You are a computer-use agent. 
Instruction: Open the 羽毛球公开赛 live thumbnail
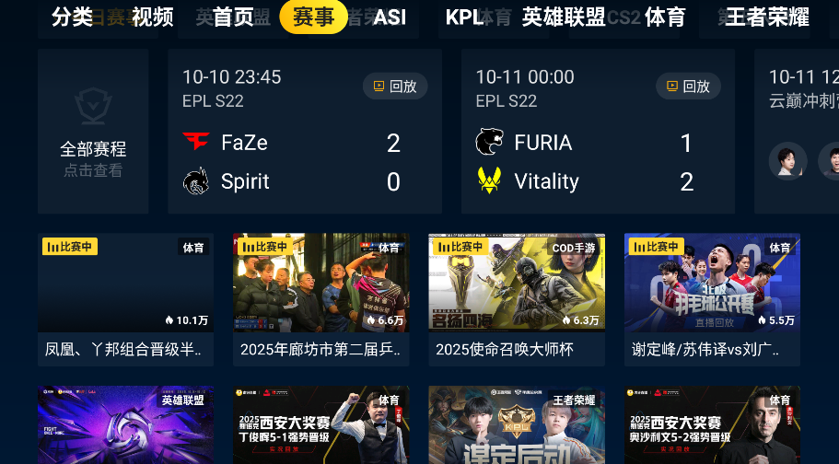pos(712,283)
